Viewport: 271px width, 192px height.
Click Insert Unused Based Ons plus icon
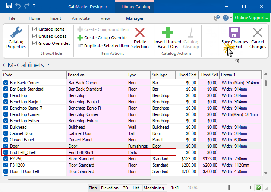(168, 32)
